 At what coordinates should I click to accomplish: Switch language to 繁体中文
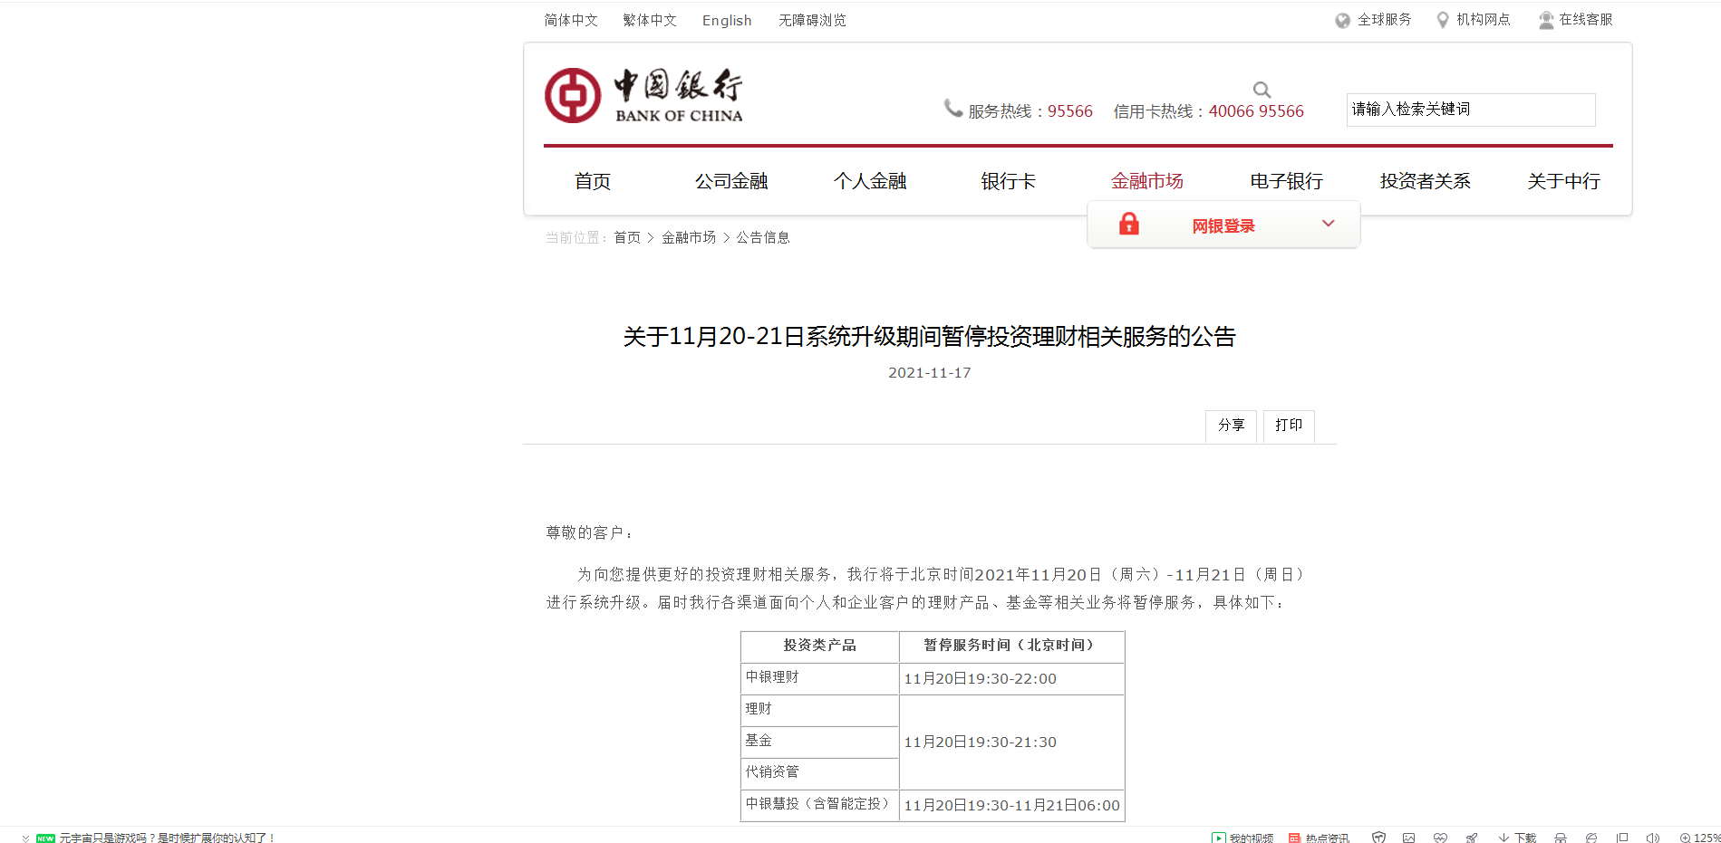coord(650,20)
